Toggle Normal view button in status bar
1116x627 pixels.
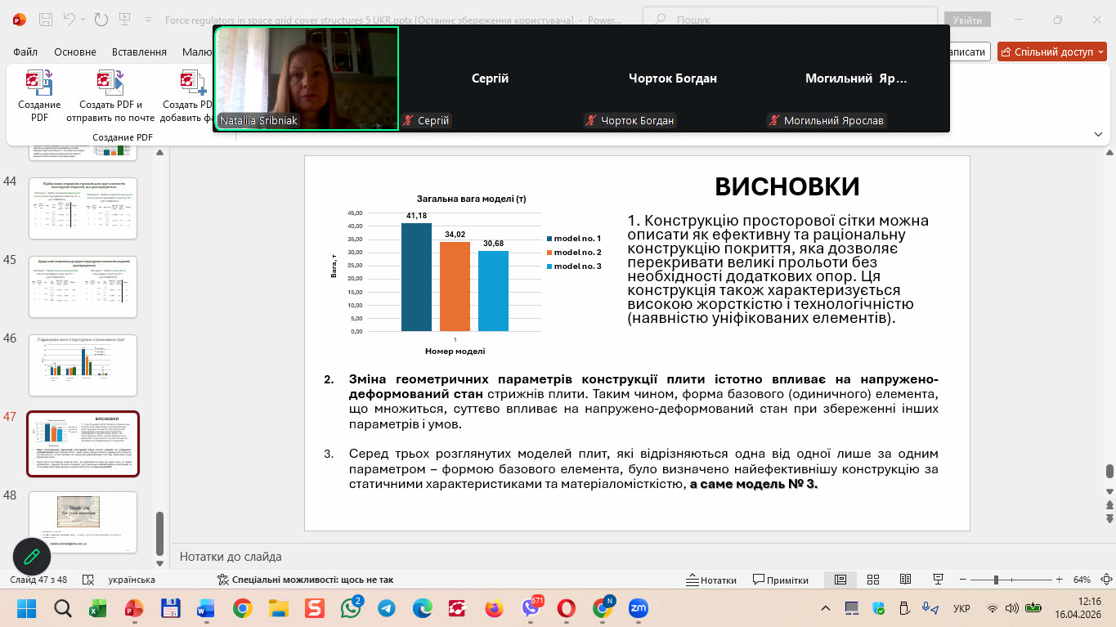(840, 580)
